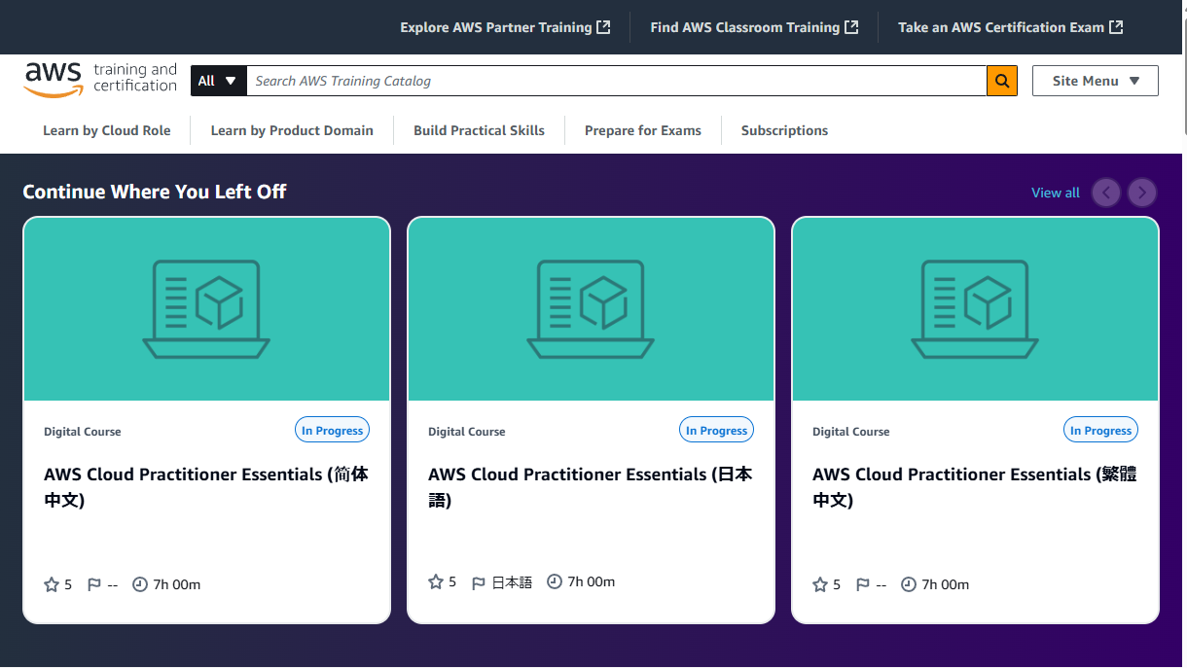1187x668 pixels.
Task: Click the orange search magnifier button
Action: (1002, 81)
